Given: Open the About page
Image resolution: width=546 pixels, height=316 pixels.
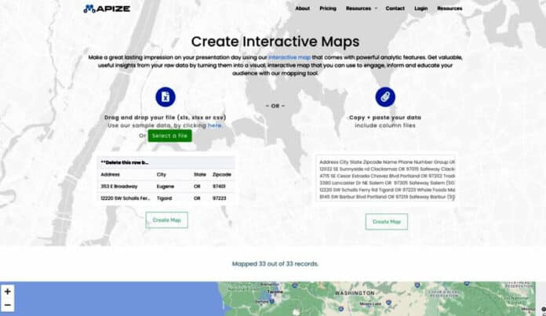Looking at the screenshot, I should point(302,9).
